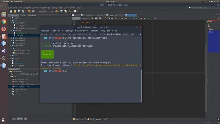Expand the Repository folder node

click(12, 41)
